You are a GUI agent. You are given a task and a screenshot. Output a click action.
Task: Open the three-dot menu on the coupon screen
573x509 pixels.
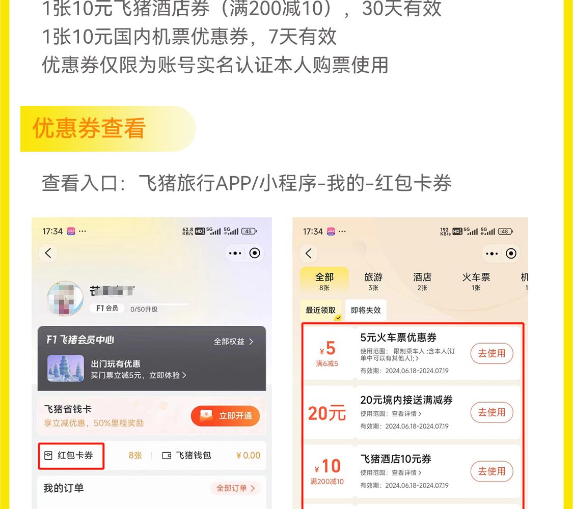(x=492, y=253)
